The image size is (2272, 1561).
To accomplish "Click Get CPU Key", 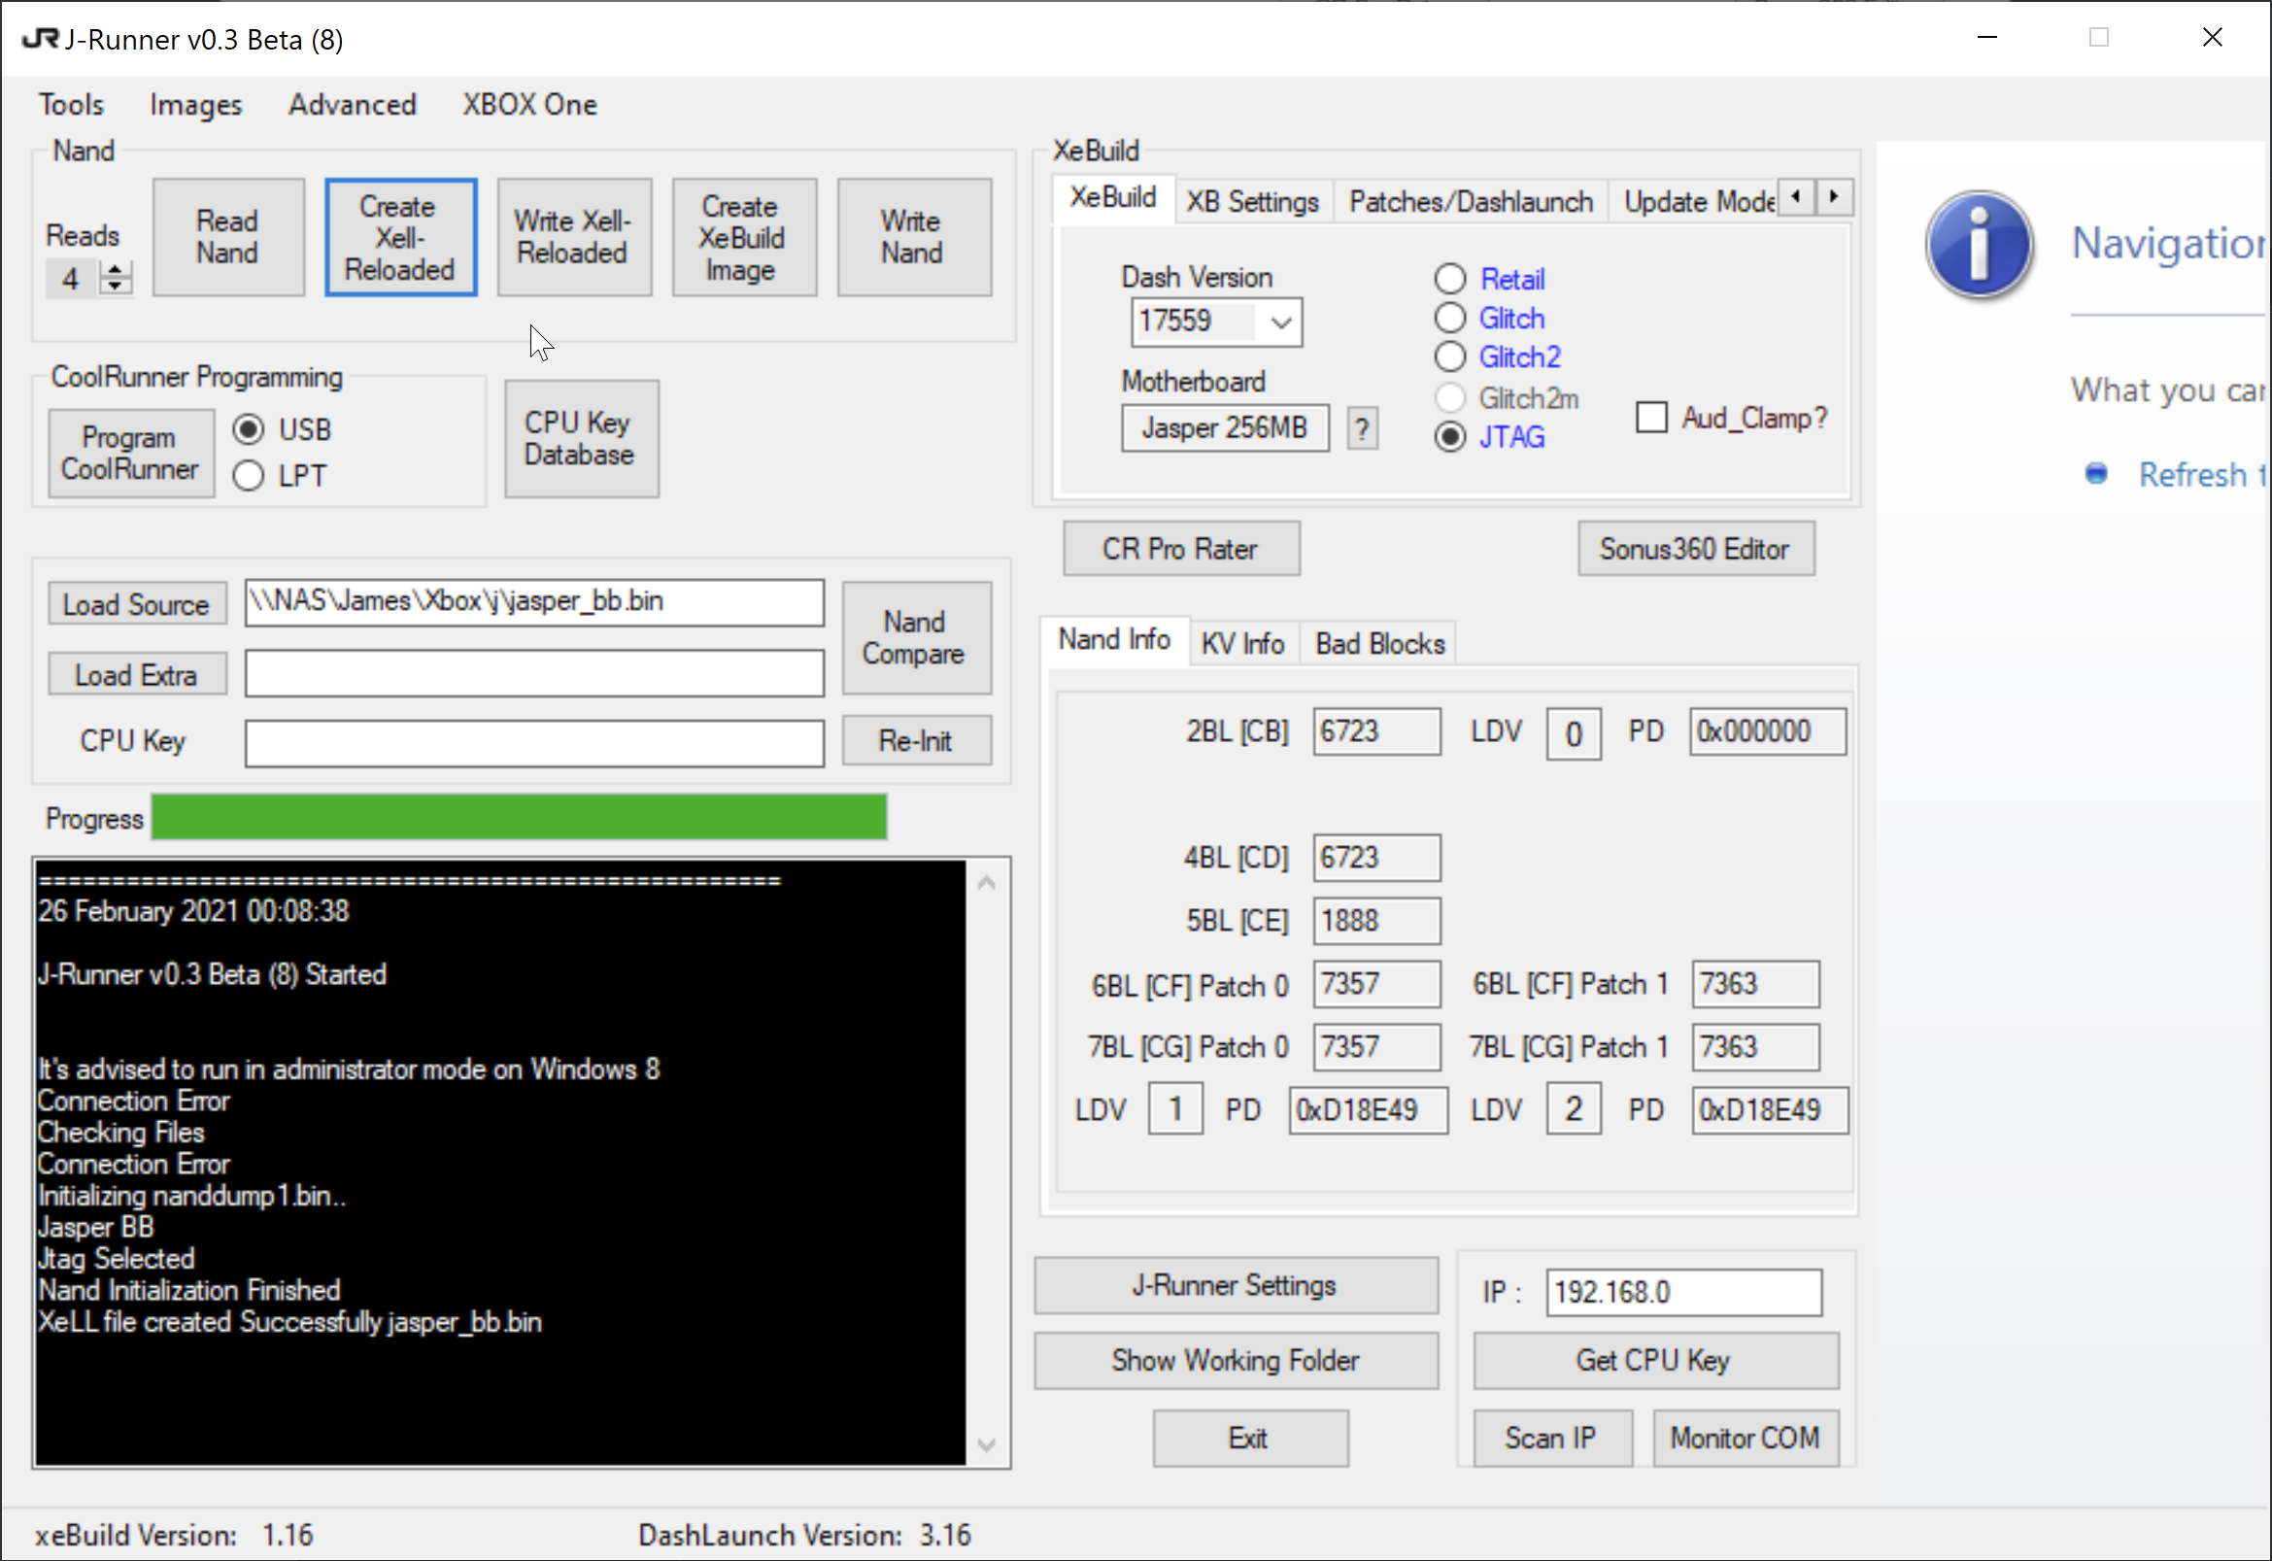I will [x=1654, y=1360].
